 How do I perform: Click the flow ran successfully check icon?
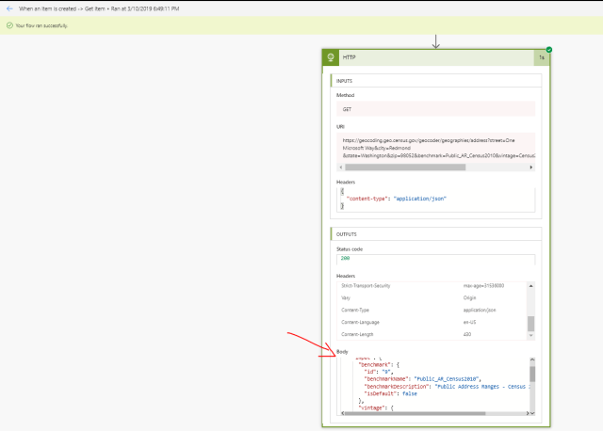(x=8, y=24)
